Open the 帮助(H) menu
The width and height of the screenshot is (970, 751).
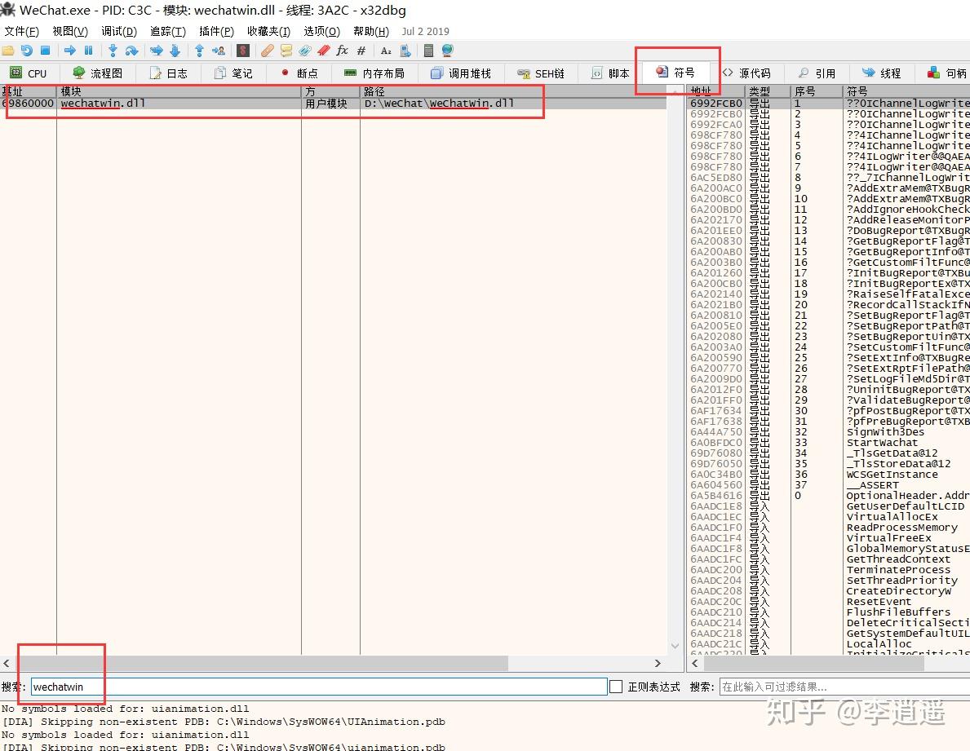click(371, 32)
